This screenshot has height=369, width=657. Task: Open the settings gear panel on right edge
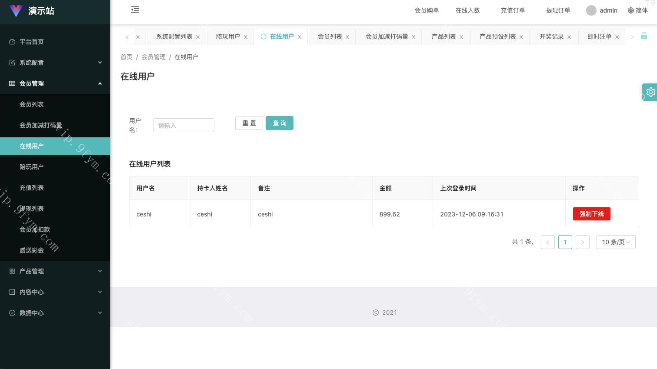pyautogui.click(x=650, y=92)
